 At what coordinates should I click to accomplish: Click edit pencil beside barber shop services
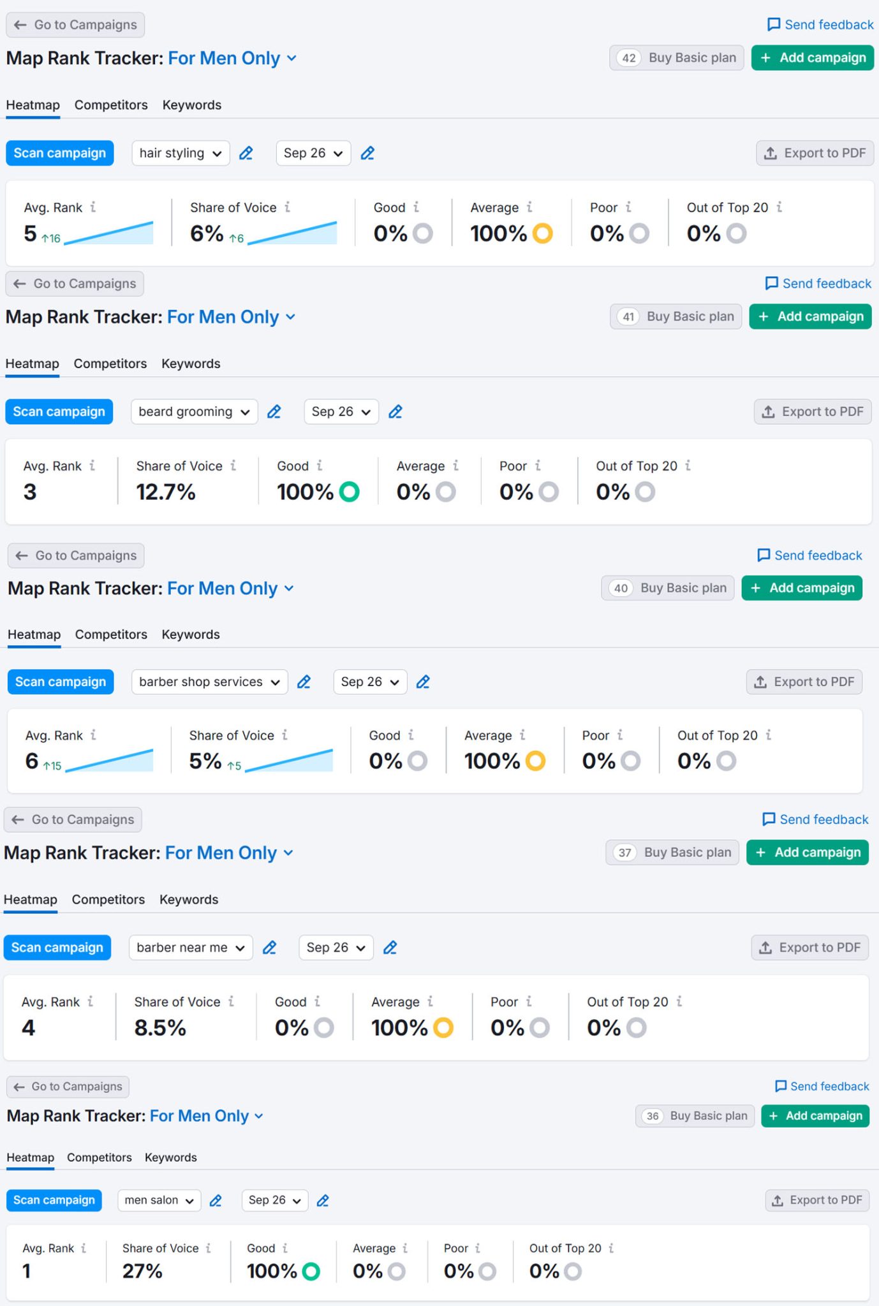[304, 682]
